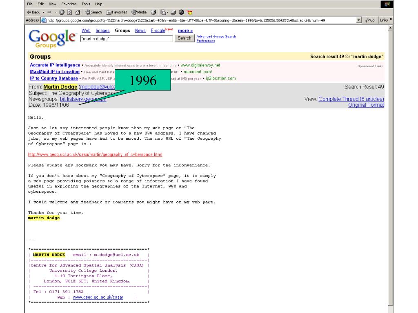Image resolution: width=418 pixels, height=313 pixels.
Task: Switch to the Froogle search tab
Action: click(158, 31)
